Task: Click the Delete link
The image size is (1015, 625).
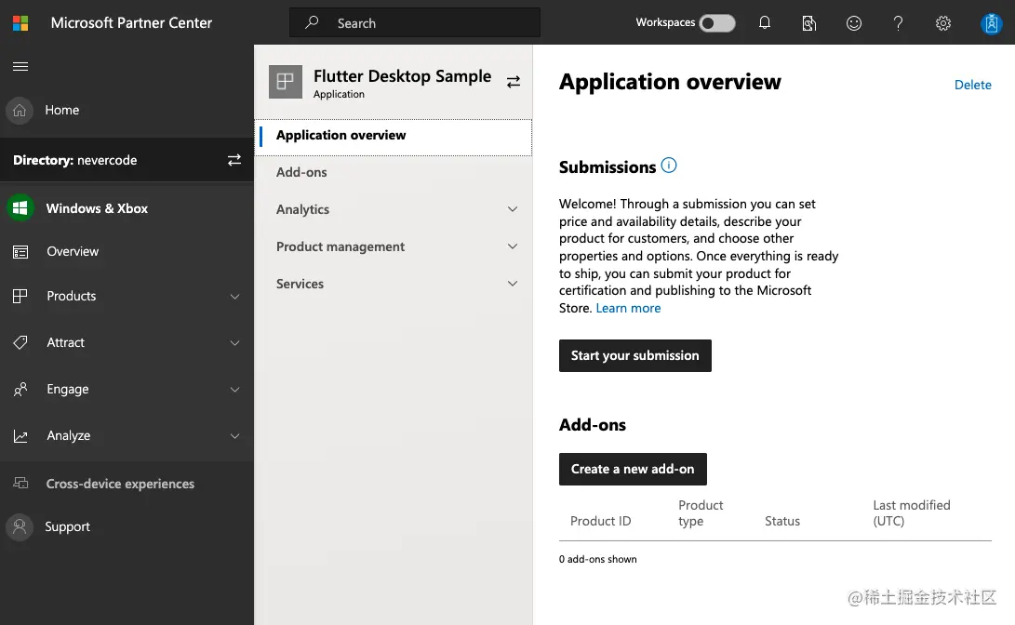Action: coord(972,85)
